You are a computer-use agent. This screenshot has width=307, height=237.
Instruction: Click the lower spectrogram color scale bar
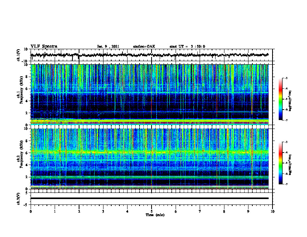tap(280, 163)
